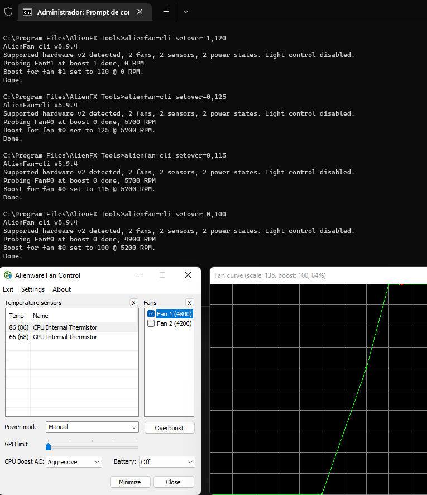Click the red marker at top of fan curve

point(401,284)
